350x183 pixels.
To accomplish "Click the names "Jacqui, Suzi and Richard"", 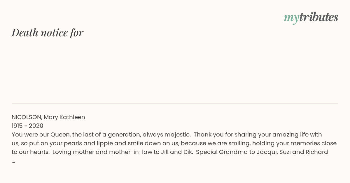I will (292, 152).
